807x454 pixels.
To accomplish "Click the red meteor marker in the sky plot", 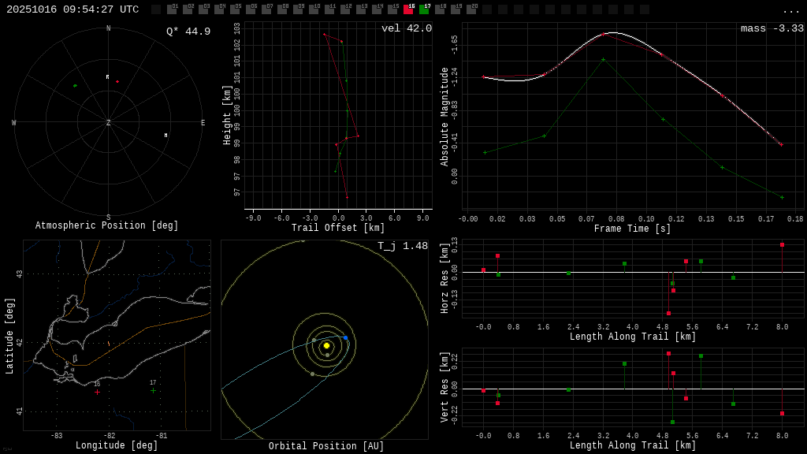I will coord(117,81).
